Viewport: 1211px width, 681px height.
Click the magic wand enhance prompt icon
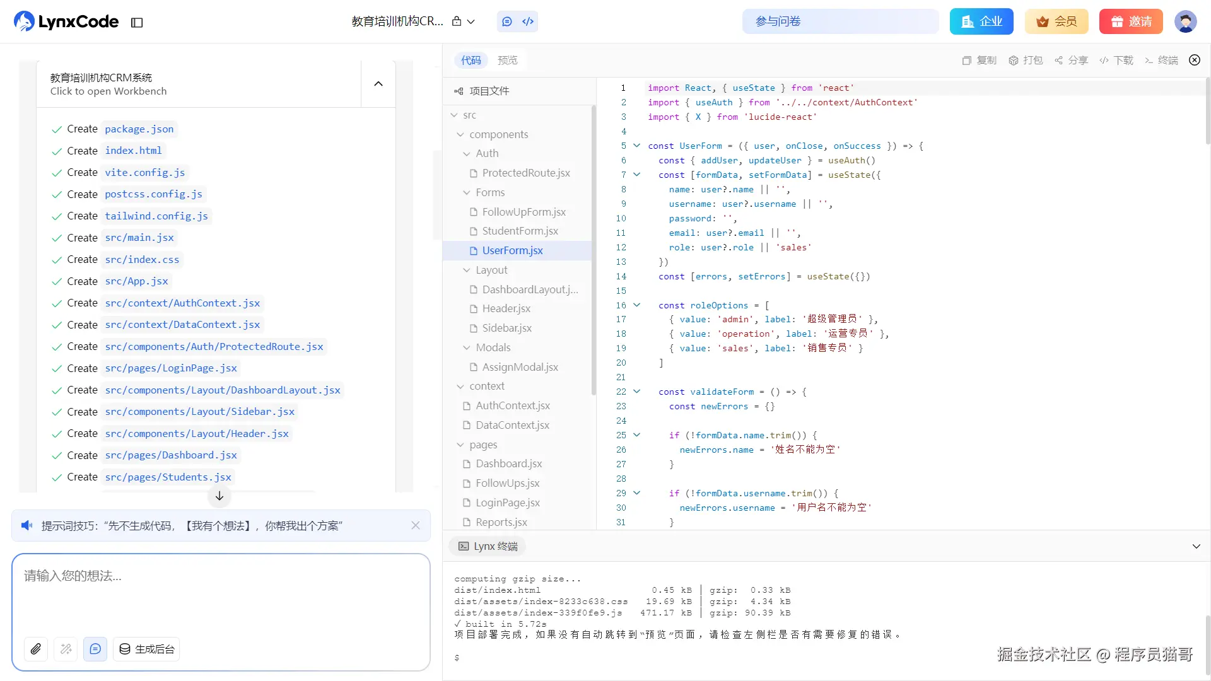pos(66,649)
